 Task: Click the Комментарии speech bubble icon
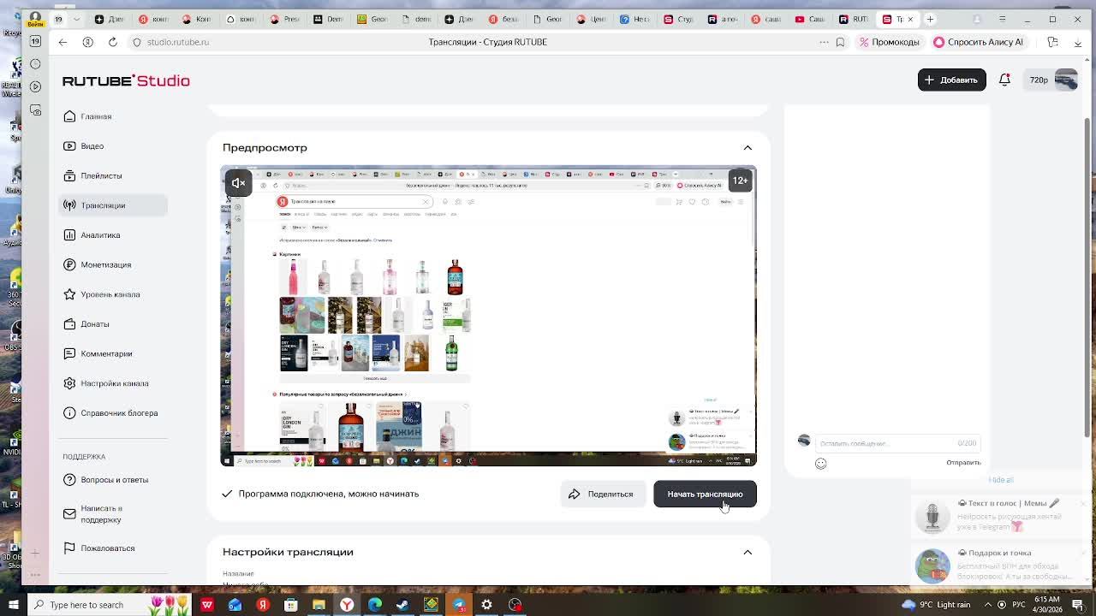69,353
